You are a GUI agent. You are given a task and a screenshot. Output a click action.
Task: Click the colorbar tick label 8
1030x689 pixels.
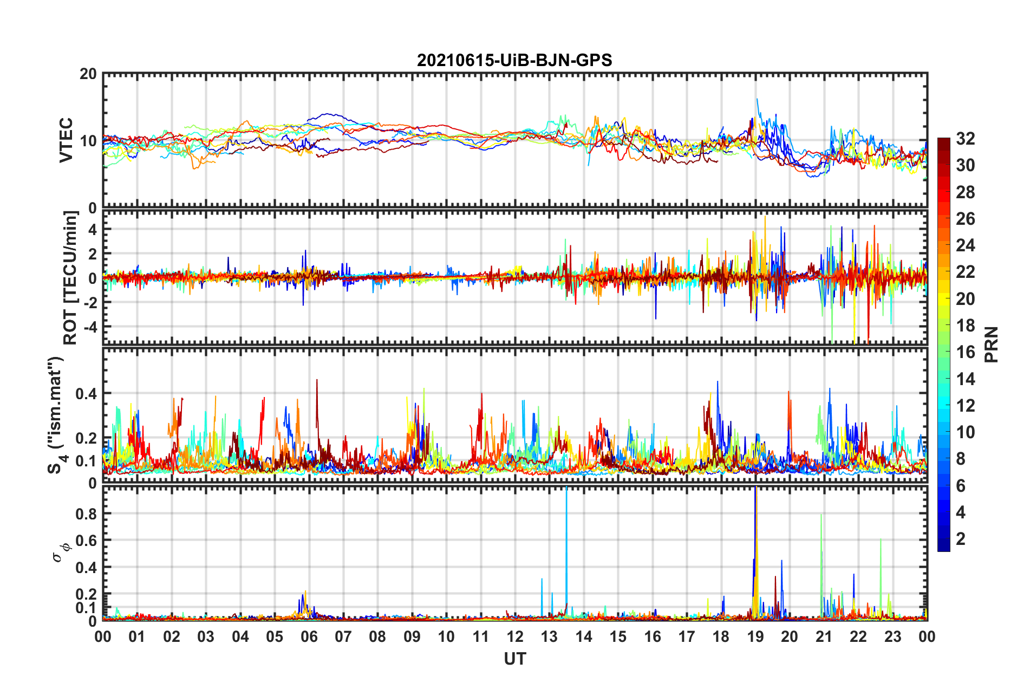[961, 459]
